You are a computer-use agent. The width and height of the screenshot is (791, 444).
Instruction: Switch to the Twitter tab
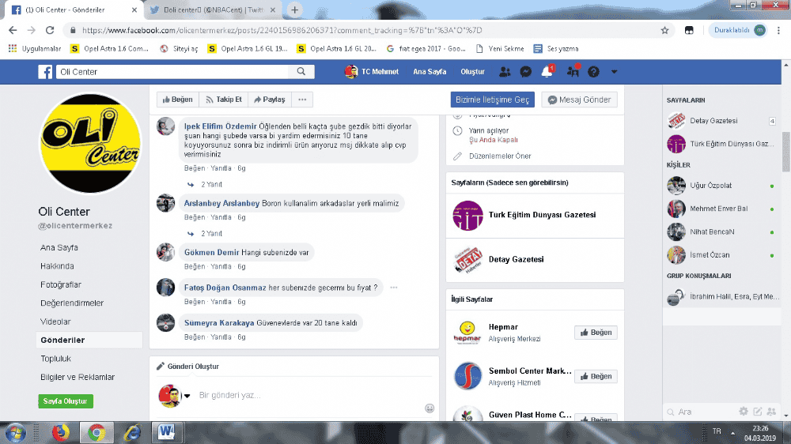(212, 9)
